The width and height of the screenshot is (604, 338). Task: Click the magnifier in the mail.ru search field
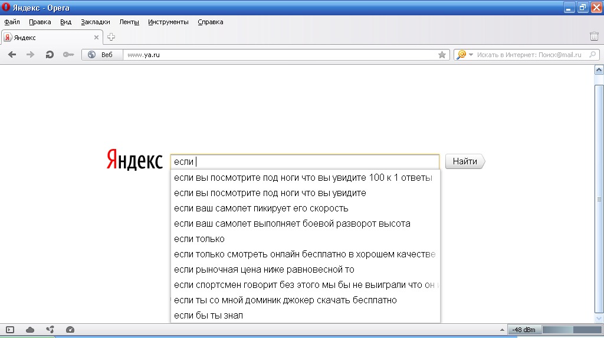(593, 55)
